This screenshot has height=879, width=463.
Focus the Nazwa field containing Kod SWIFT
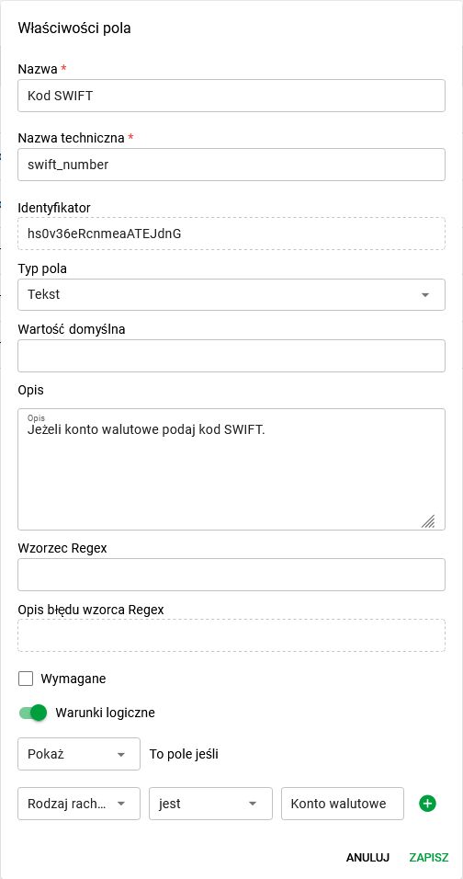point(231,96)
